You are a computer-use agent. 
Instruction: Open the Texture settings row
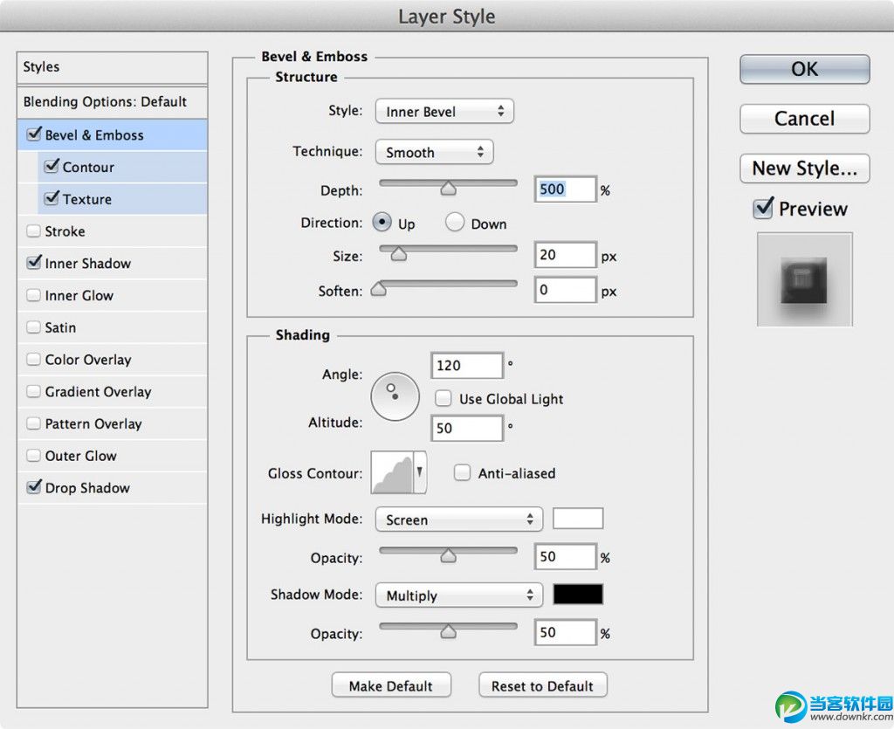tap(122, 199)
